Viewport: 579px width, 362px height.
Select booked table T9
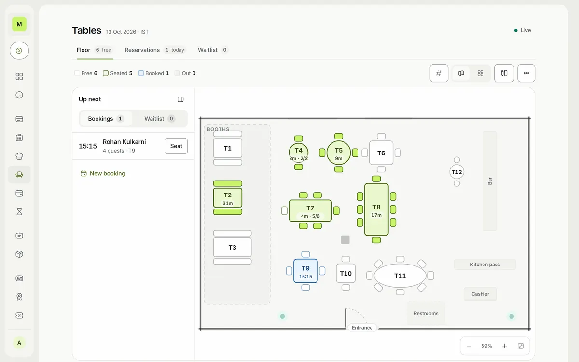click(305, 271)
